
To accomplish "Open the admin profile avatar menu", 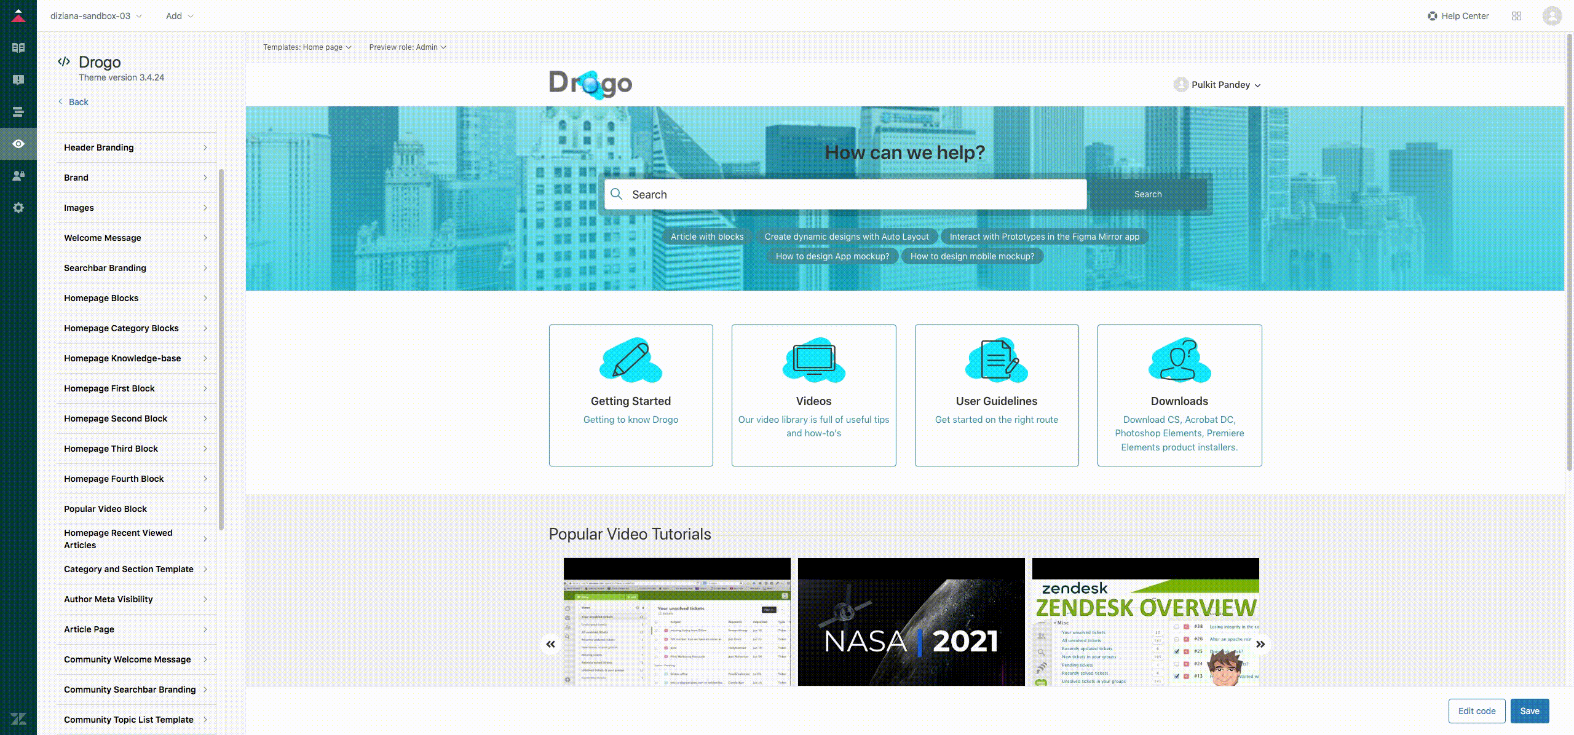I will click(1552, 16).
